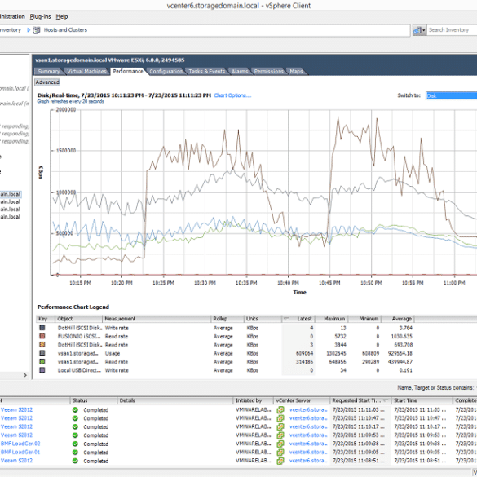477x477 pixels.
Task: Click the vCenter server icon in BMF LoadGen01 row
Action: click(x=280, y=453)
